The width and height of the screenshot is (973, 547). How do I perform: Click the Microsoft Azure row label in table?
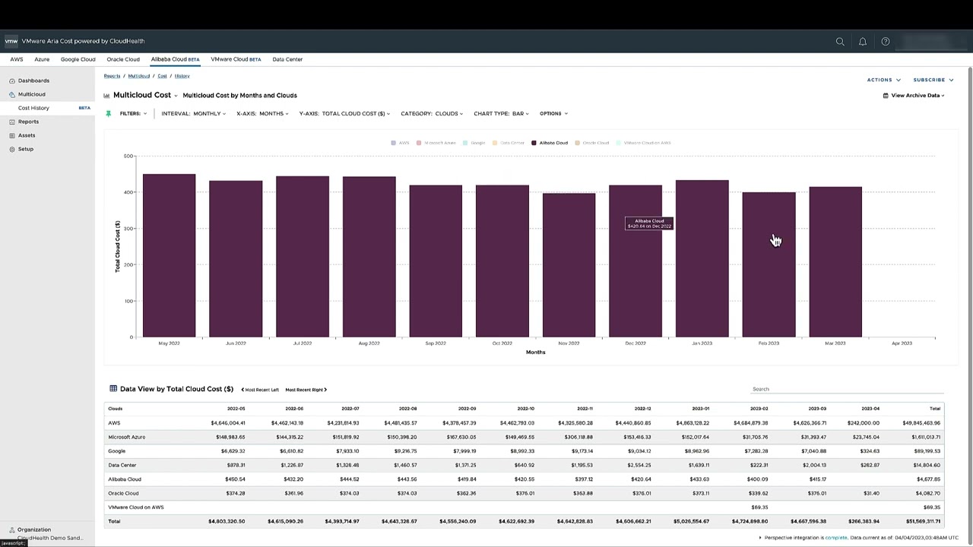coord(127,437)
